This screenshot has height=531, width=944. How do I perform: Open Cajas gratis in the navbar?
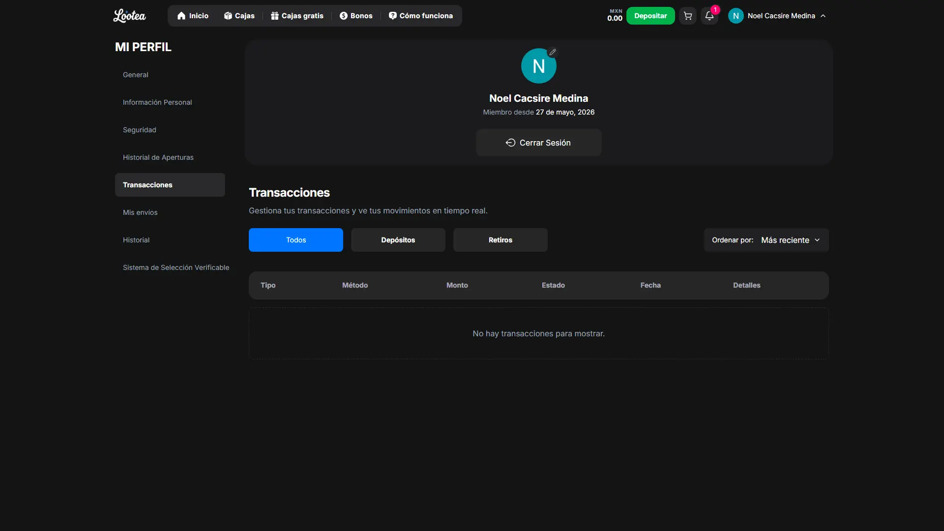coord(297,16)
